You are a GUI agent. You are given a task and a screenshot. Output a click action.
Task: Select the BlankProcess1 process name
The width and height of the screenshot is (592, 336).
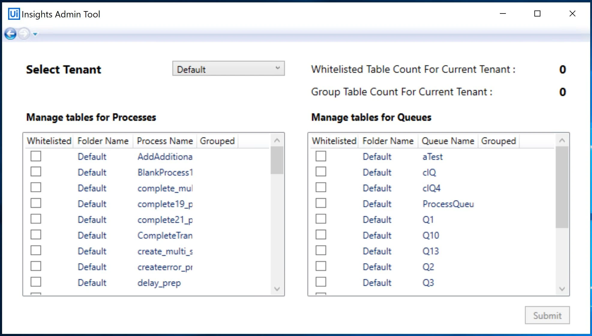[165, 172]
